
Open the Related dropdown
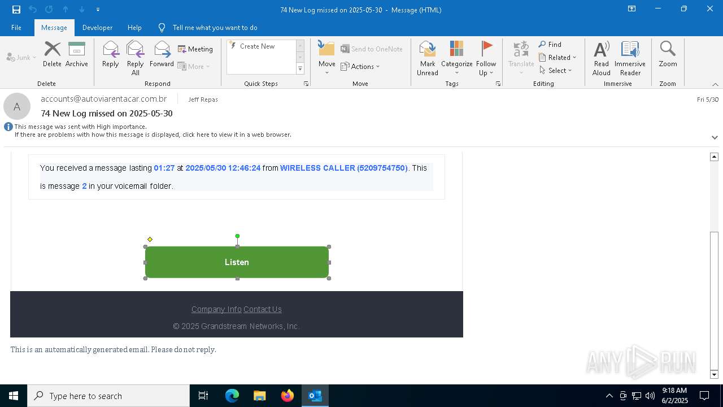point(558,58)
